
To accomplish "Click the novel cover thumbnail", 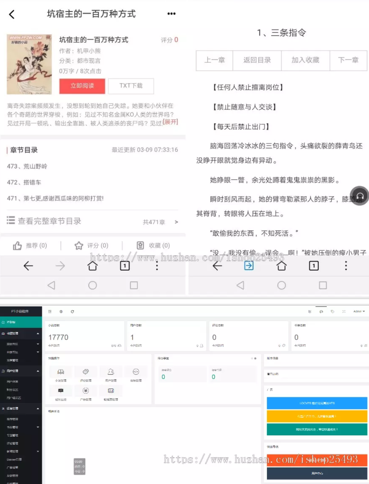I will click(x=29, y=64).
